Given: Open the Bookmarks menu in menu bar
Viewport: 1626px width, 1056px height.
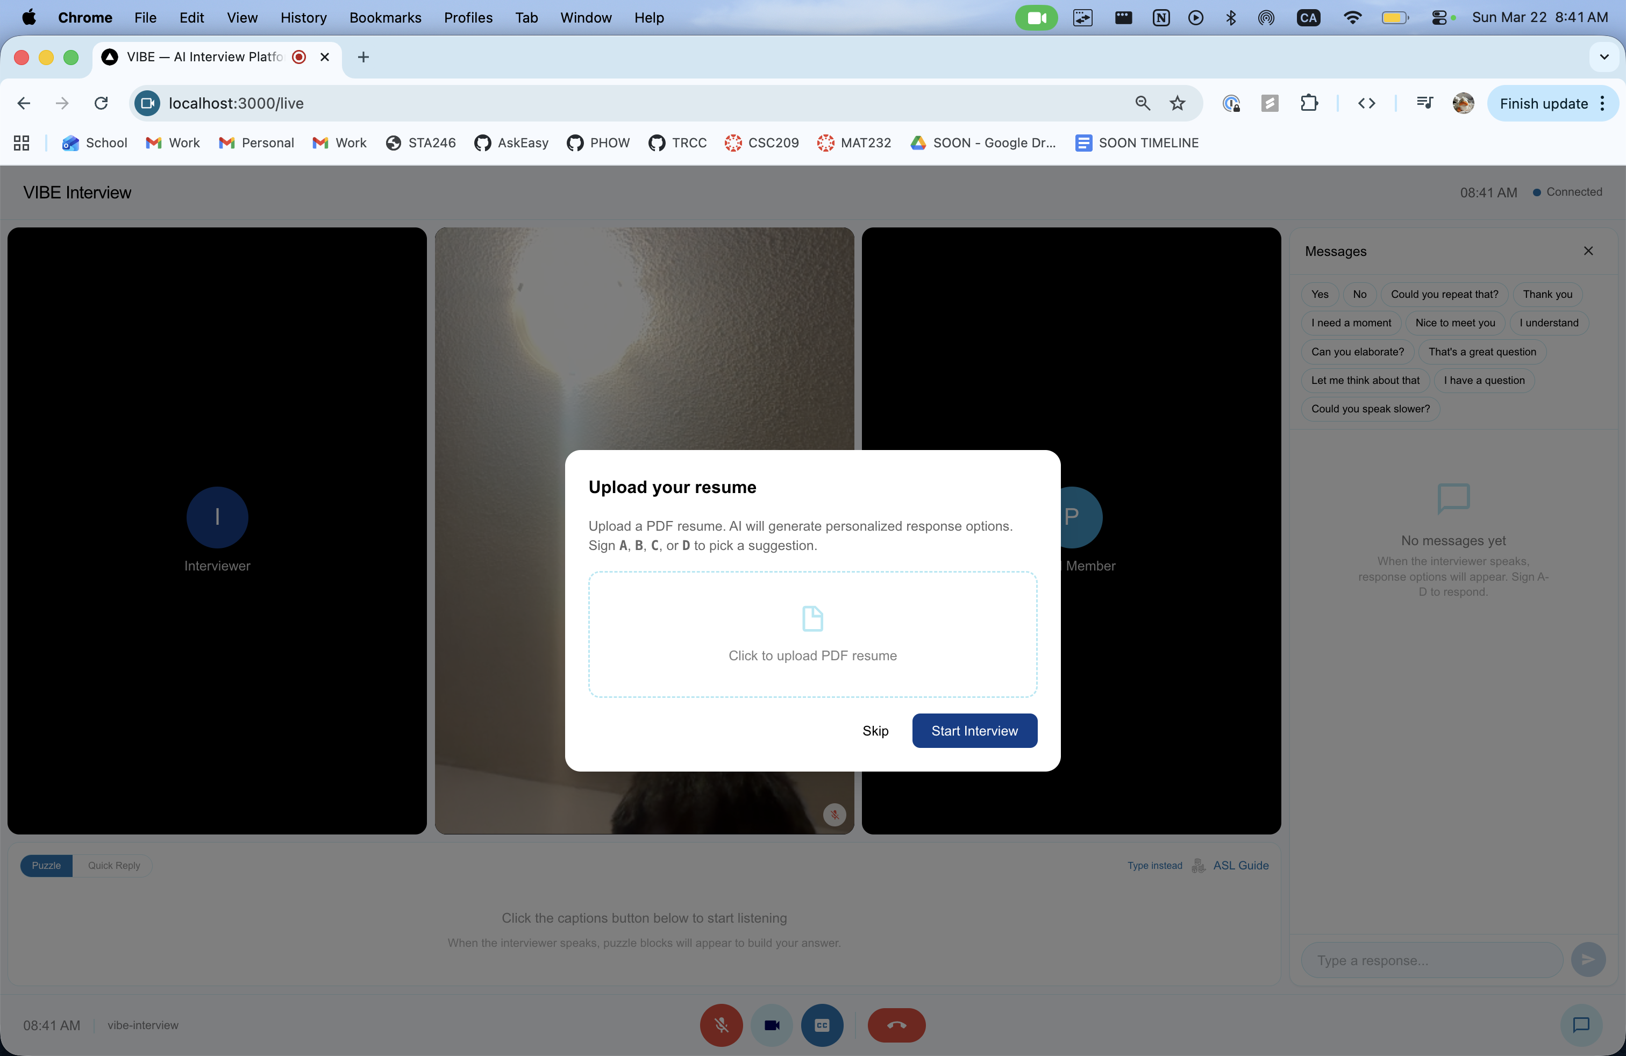Looking at the screenshot, I should pyautogui.click(x=384, y=18).
